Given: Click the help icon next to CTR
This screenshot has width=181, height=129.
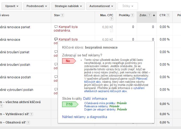Looking at the screenshot, I should click(x=168, y=15).
